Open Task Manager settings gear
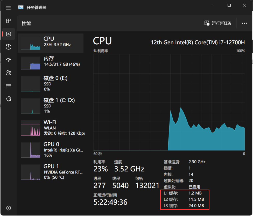Screen dimensions: 253x216 [x=9, y=208]
